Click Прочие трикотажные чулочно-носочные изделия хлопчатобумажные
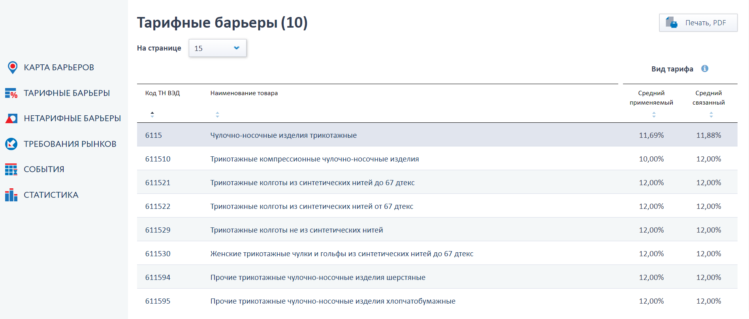The width and height of the screenshot is (749, 319). tap(333, 301)
